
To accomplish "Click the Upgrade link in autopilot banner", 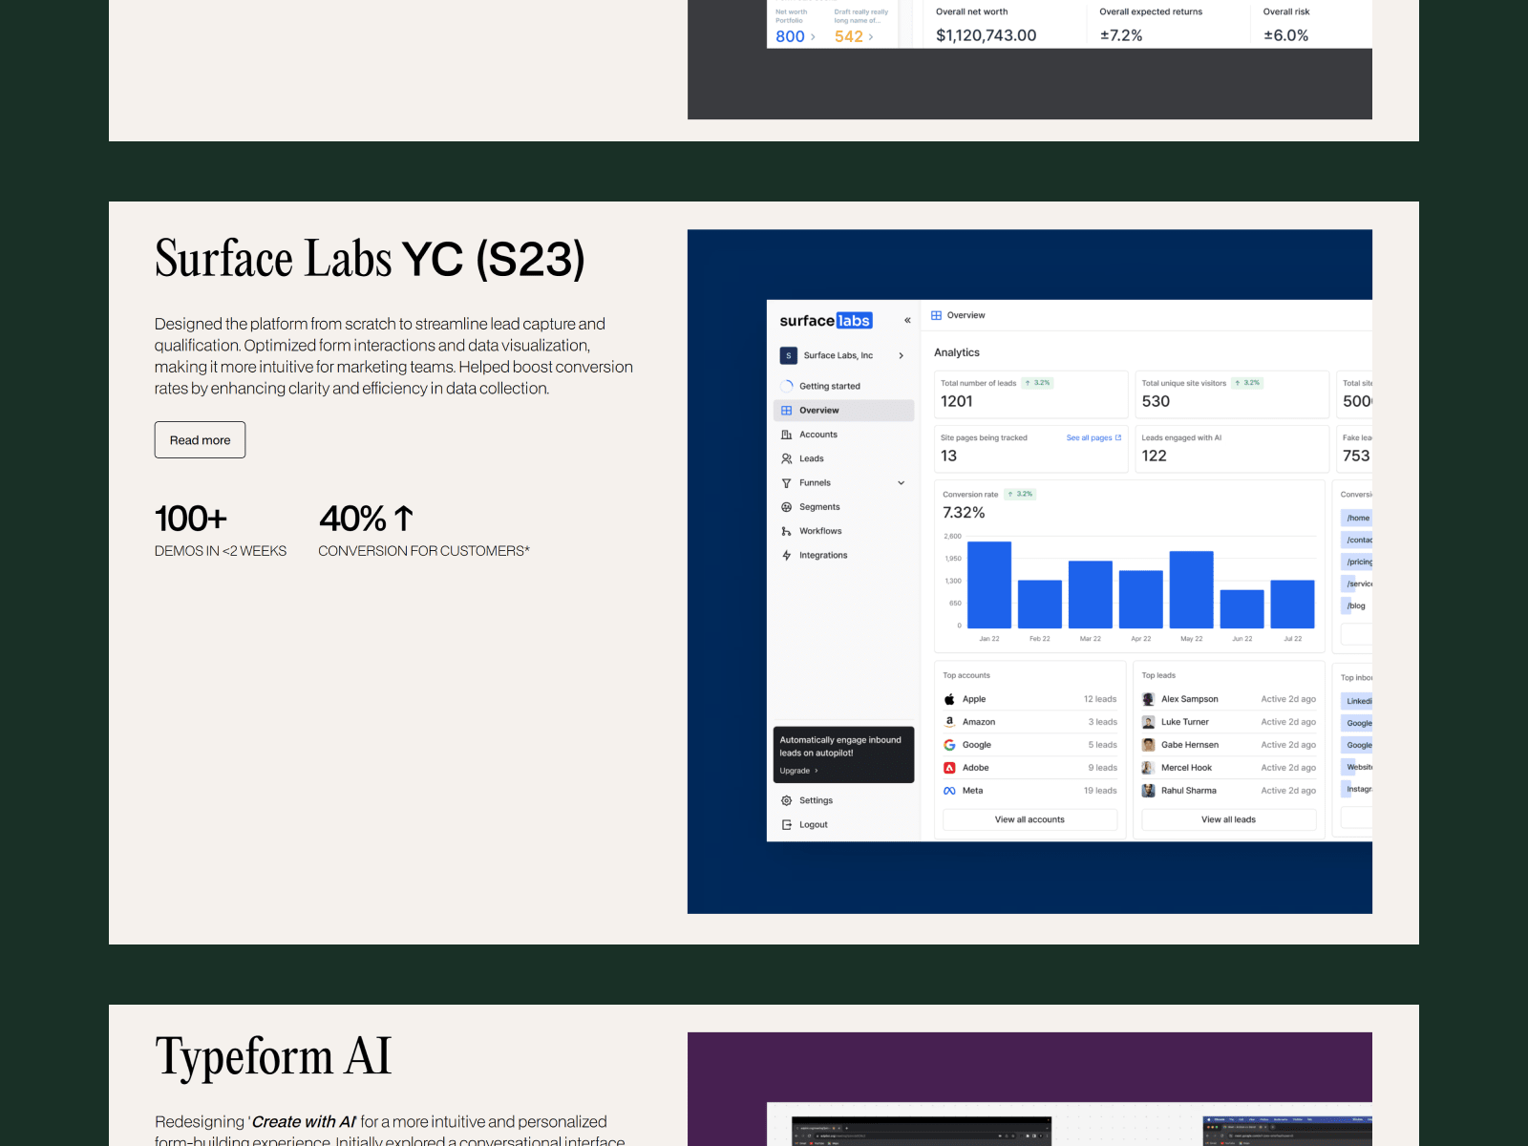I will (x=798, y=771).
